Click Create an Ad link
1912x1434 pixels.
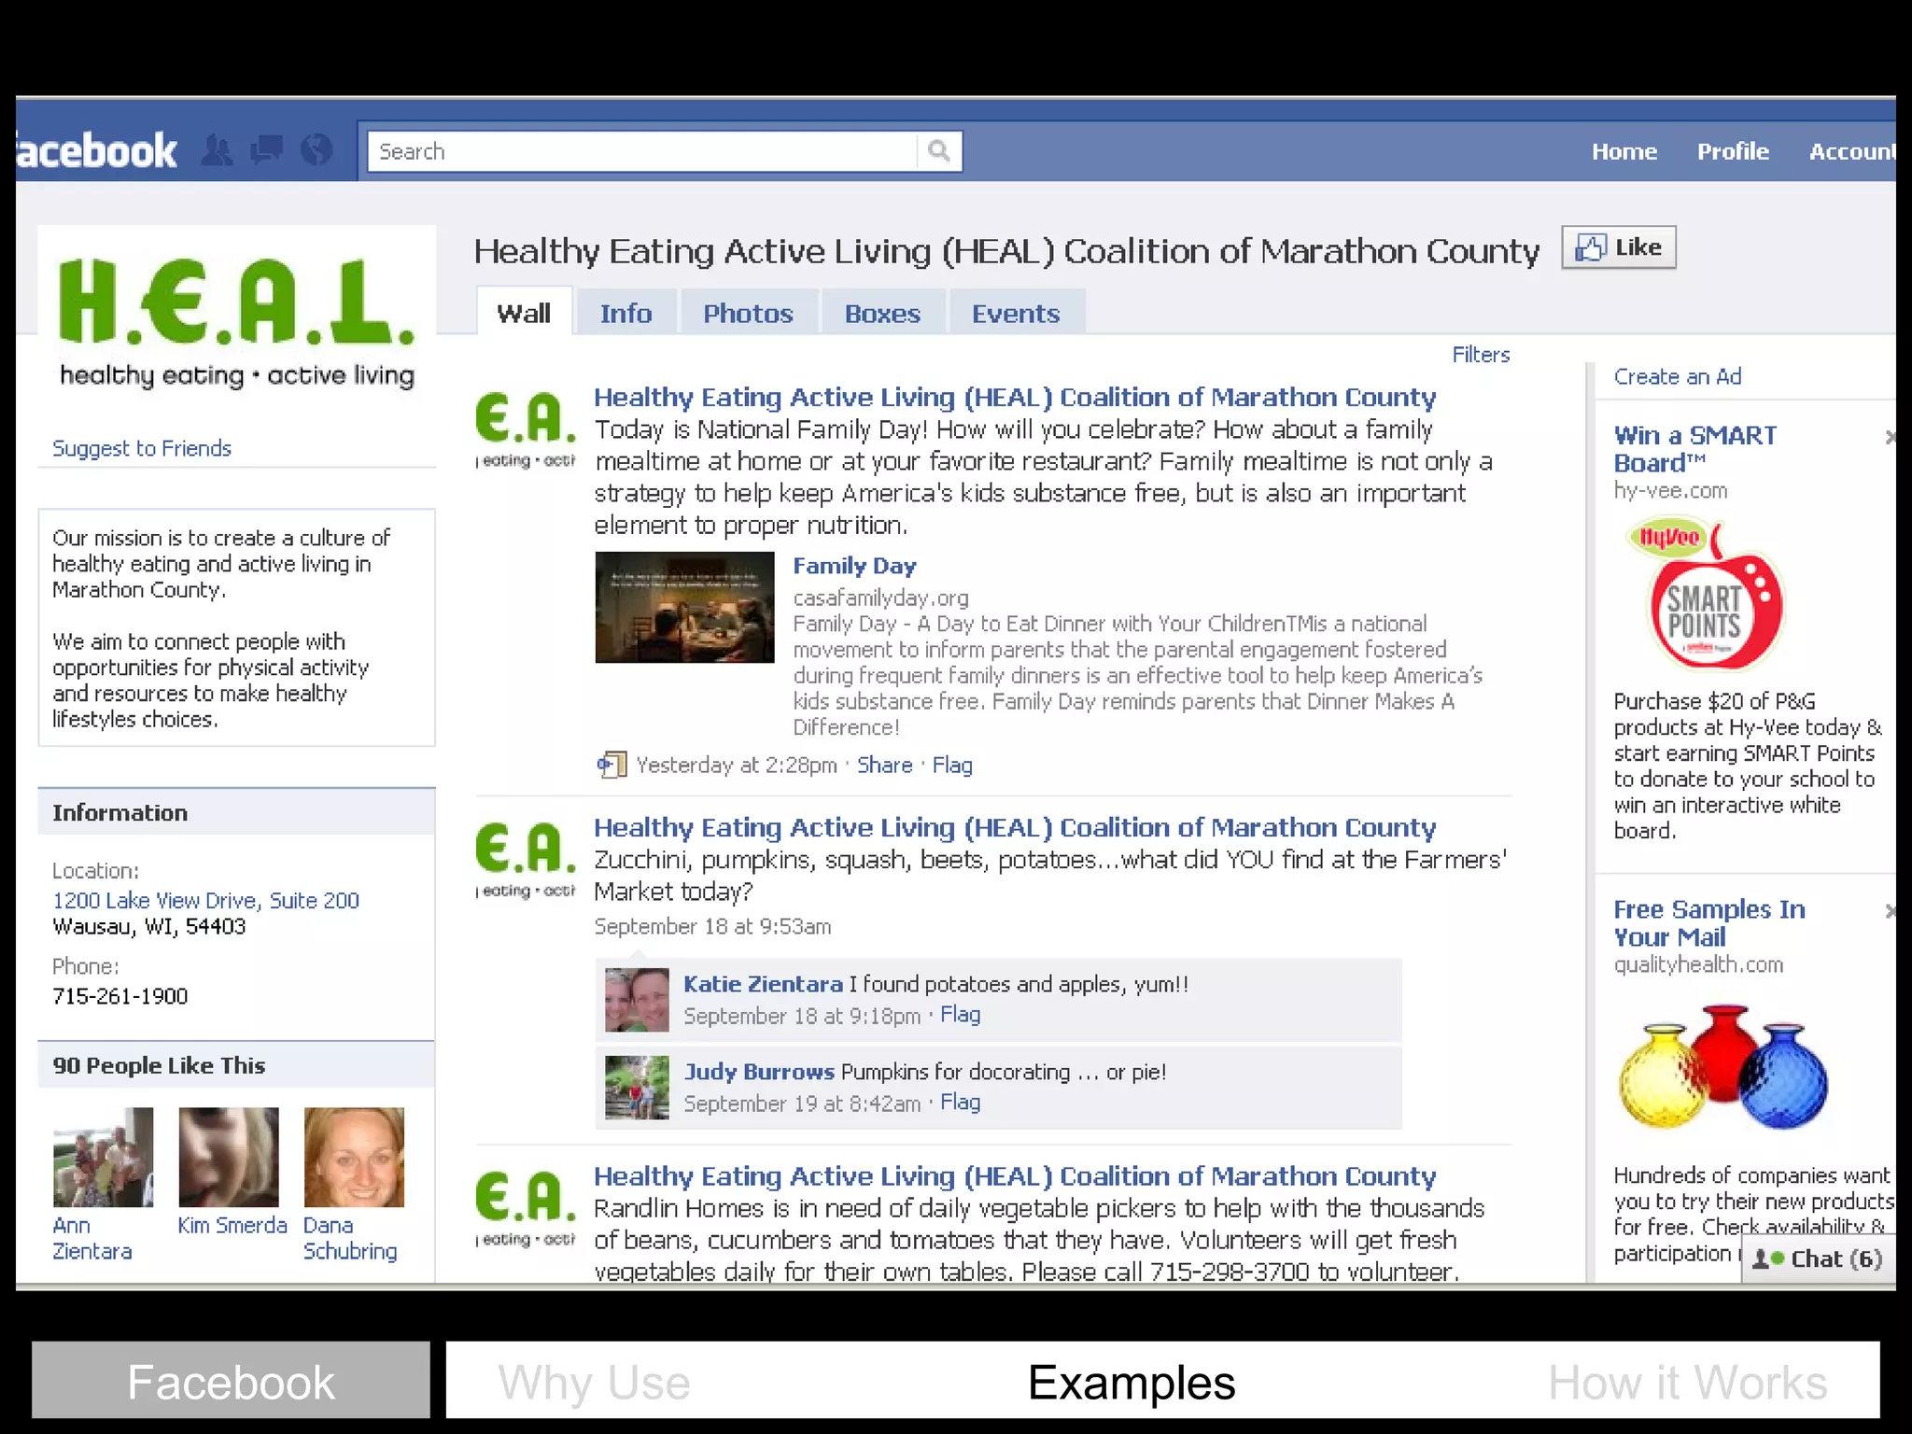1678,376
